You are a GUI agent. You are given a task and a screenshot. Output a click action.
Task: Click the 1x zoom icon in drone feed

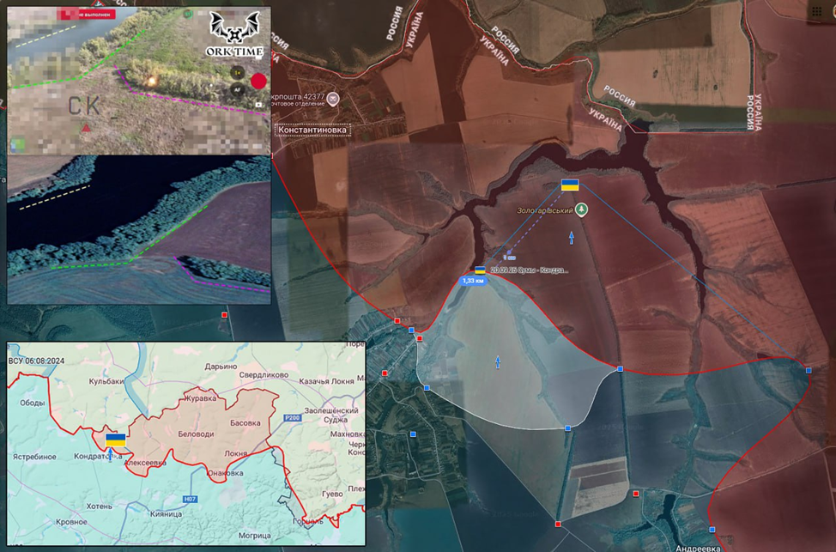(237, 74)
